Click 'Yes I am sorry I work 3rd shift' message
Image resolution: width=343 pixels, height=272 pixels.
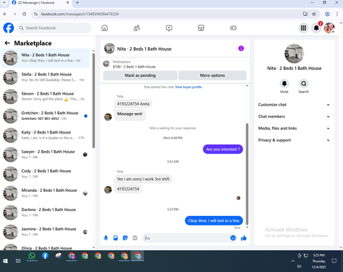pyautogui.click(x=143, y=179)
